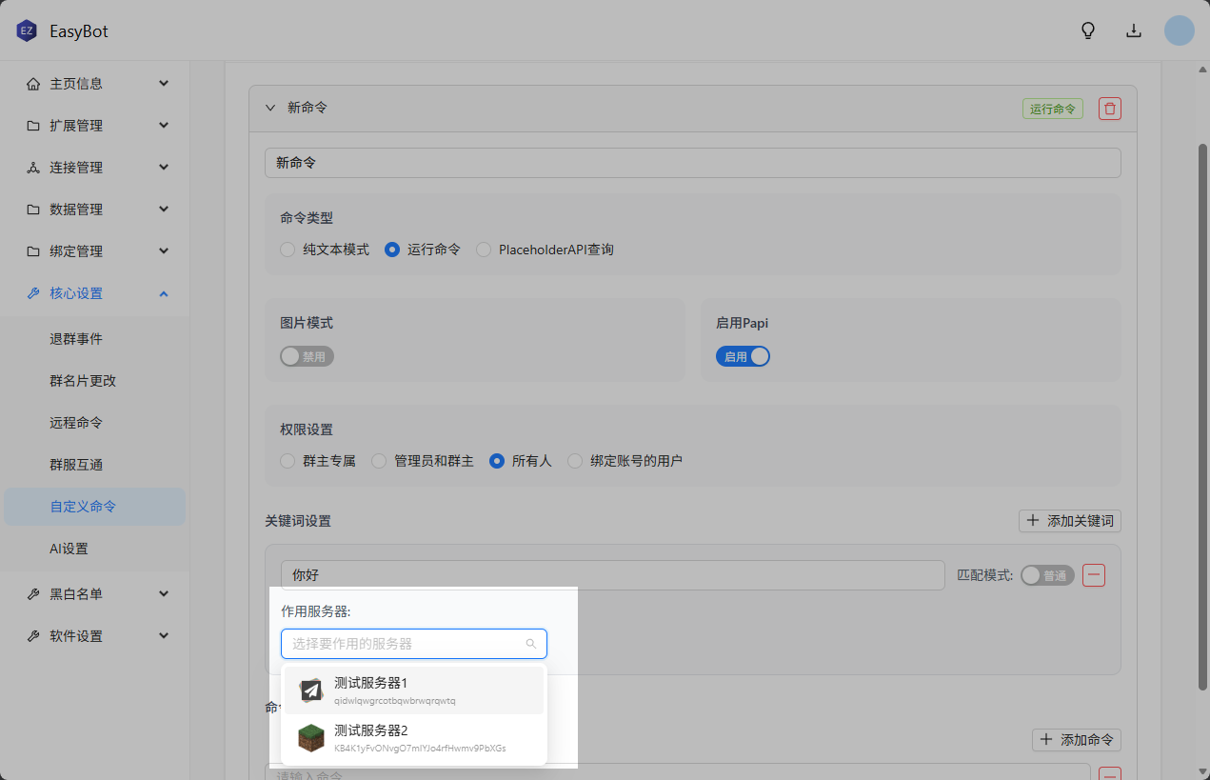The width and height of the screenshot is (1210, 780).
Task: Go to AI设置 sidebar item
Action: click(69, 549)
